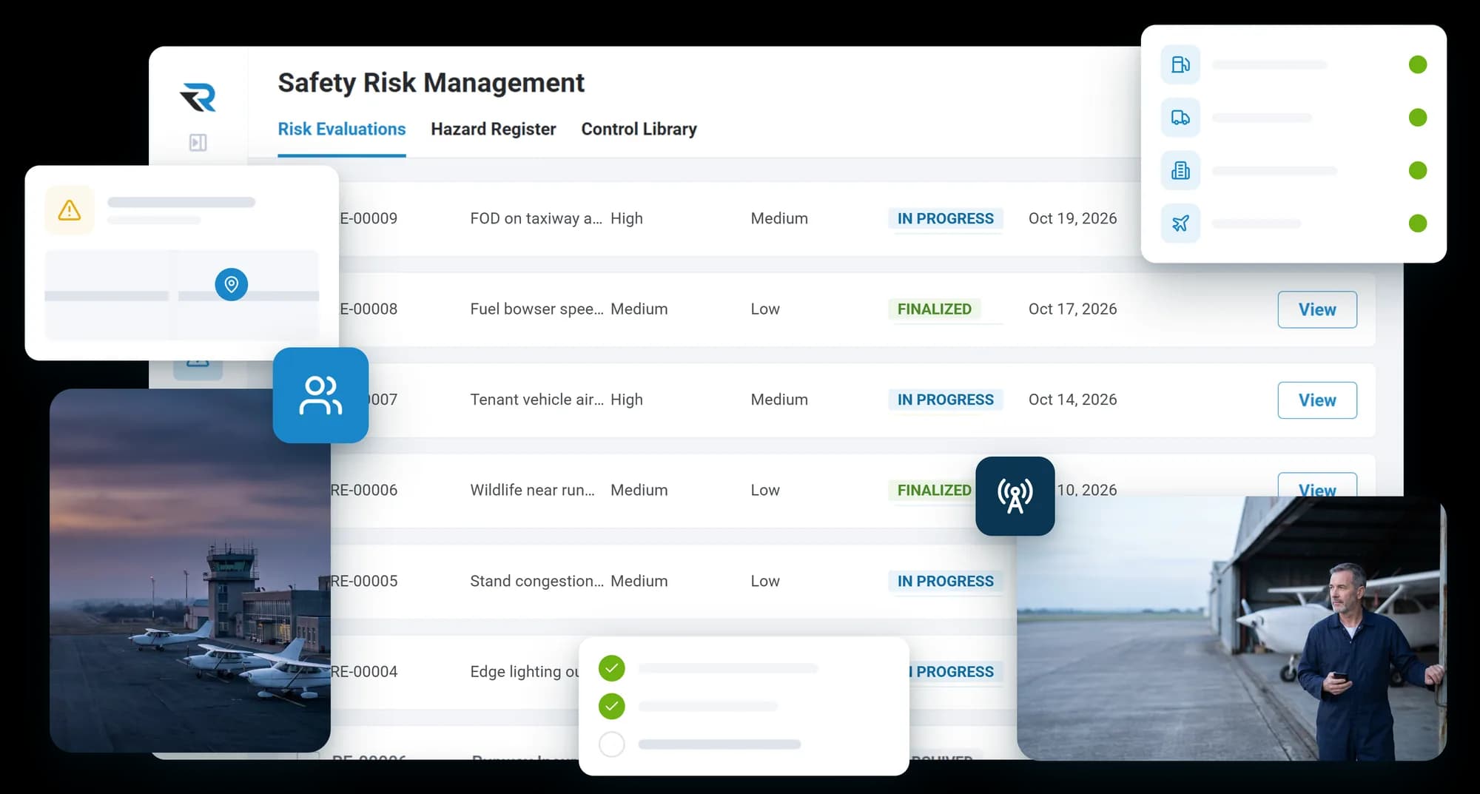Switch to the Risk Evaluations tab

pyautogui.click(x=341, y=129)
